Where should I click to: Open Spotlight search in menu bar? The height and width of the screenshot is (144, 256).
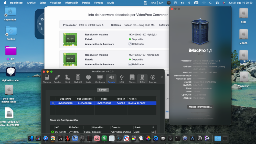(210, 3)
